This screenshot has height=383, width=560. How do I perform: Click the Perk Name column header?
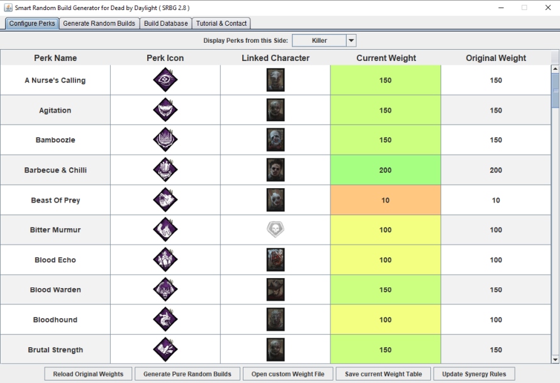(x=55, y=58)
